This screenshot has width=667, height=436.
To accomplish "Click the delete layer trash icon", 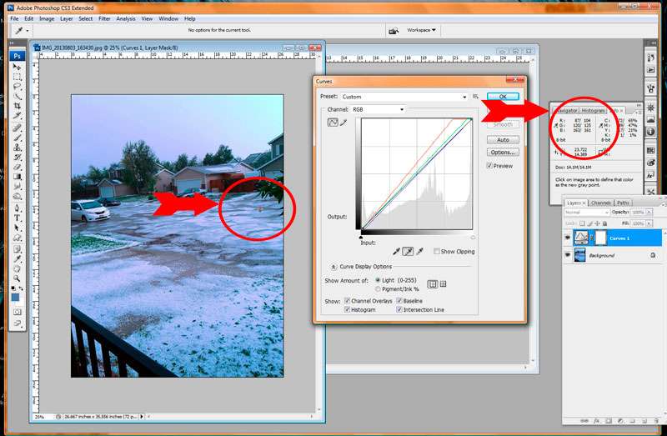I will tap(656, 421).
